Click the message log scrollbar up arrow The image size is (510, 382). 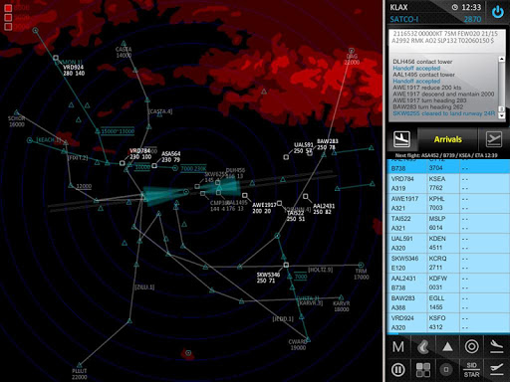(x=502, y=59)
